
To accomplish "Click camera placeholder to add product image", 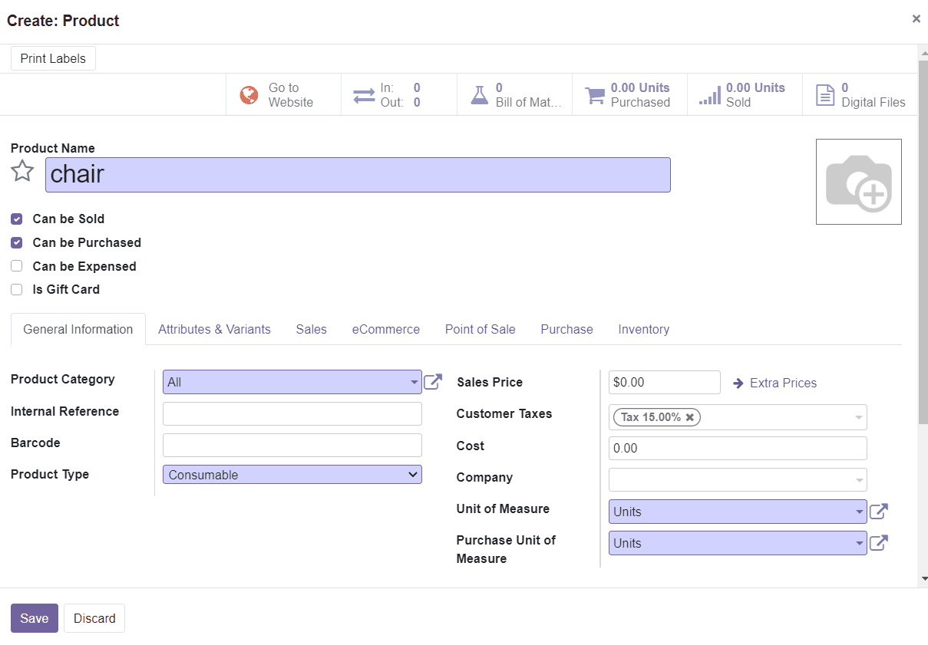I will (858, 181).
